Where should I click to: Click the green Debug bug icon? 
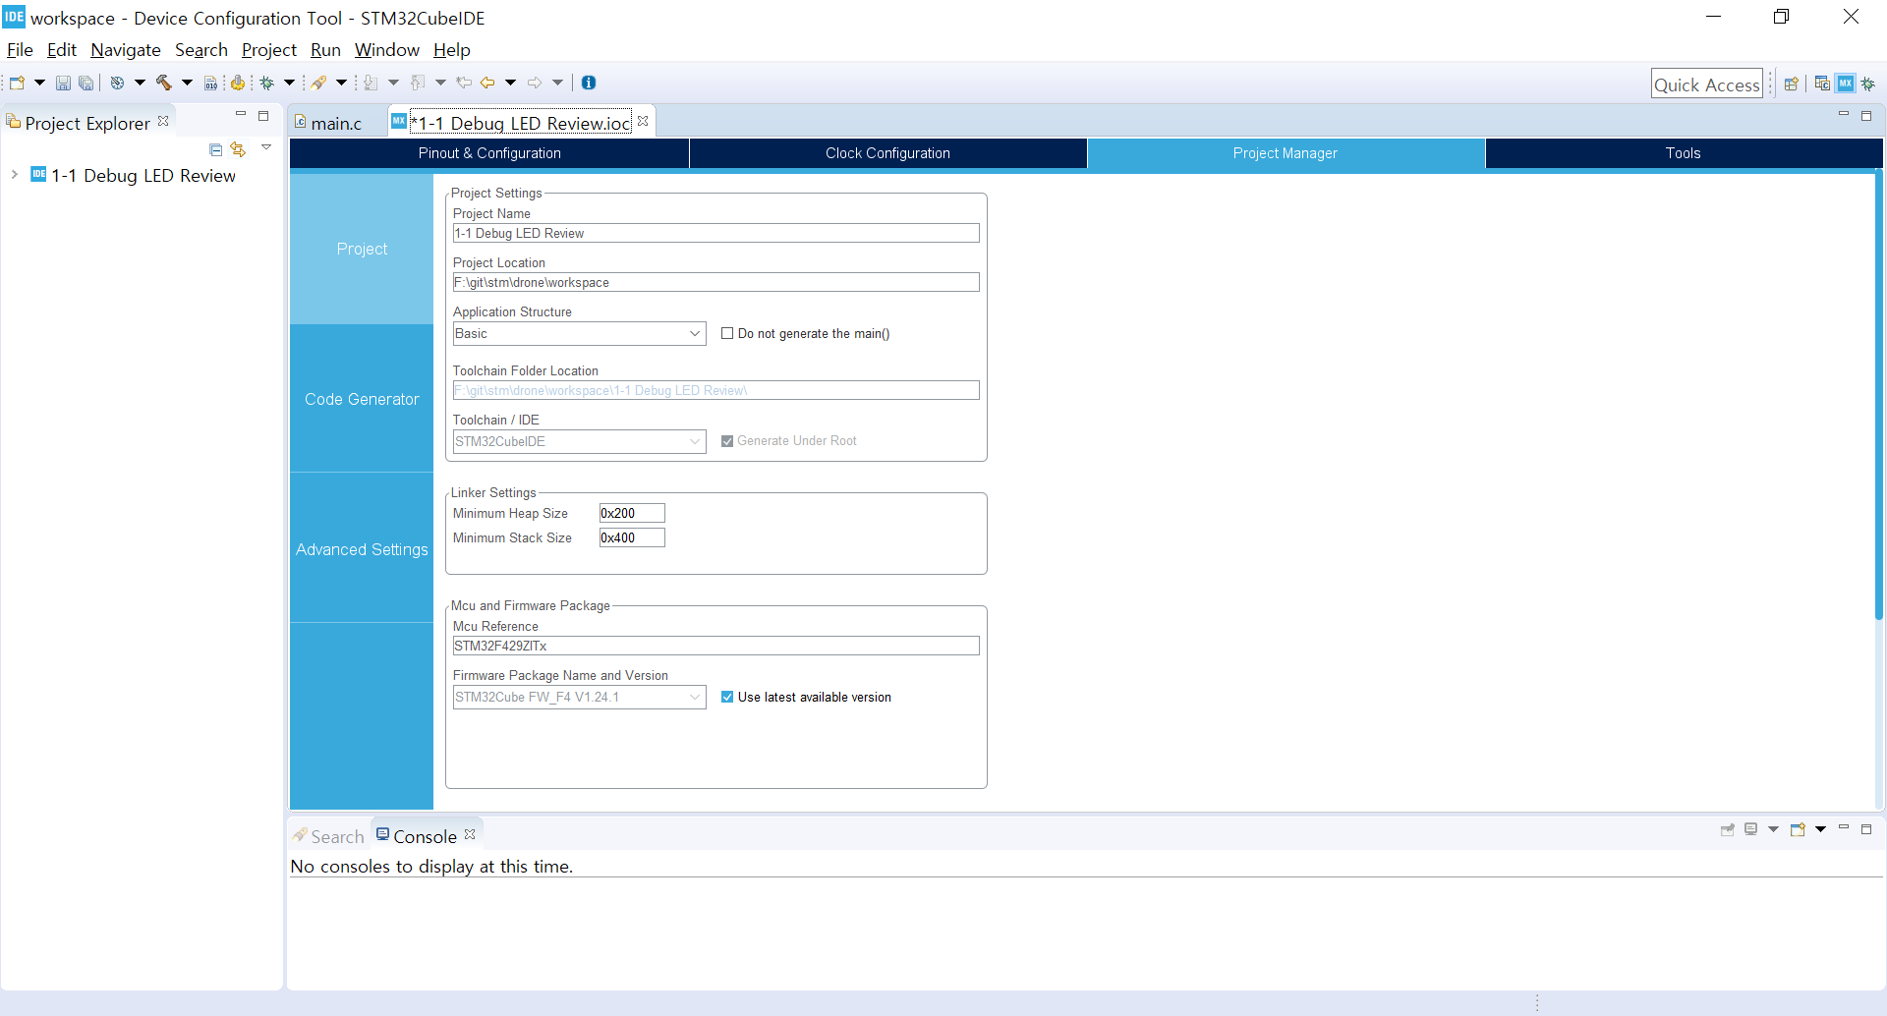(x=266, y=83)
